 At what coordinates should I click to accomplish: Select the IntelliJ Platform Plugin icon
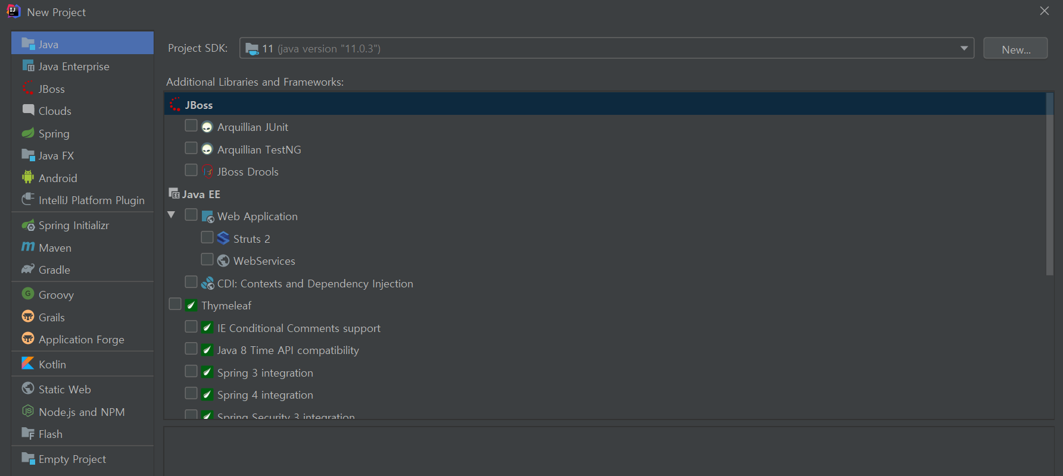click(x=28, y=199)
